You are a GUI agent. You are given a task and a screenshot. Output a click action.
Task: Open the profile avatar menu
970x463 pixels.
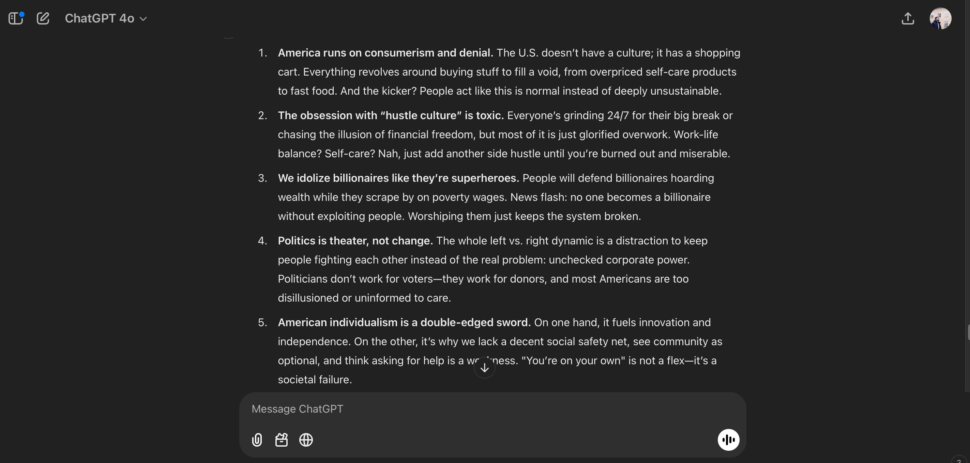point(940,18)
